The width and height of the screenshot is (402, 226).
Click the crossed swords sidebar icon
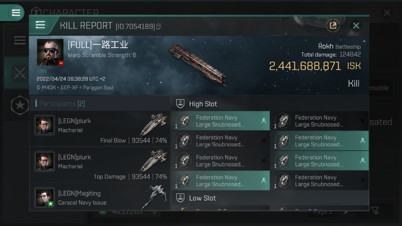click(19, 73)
